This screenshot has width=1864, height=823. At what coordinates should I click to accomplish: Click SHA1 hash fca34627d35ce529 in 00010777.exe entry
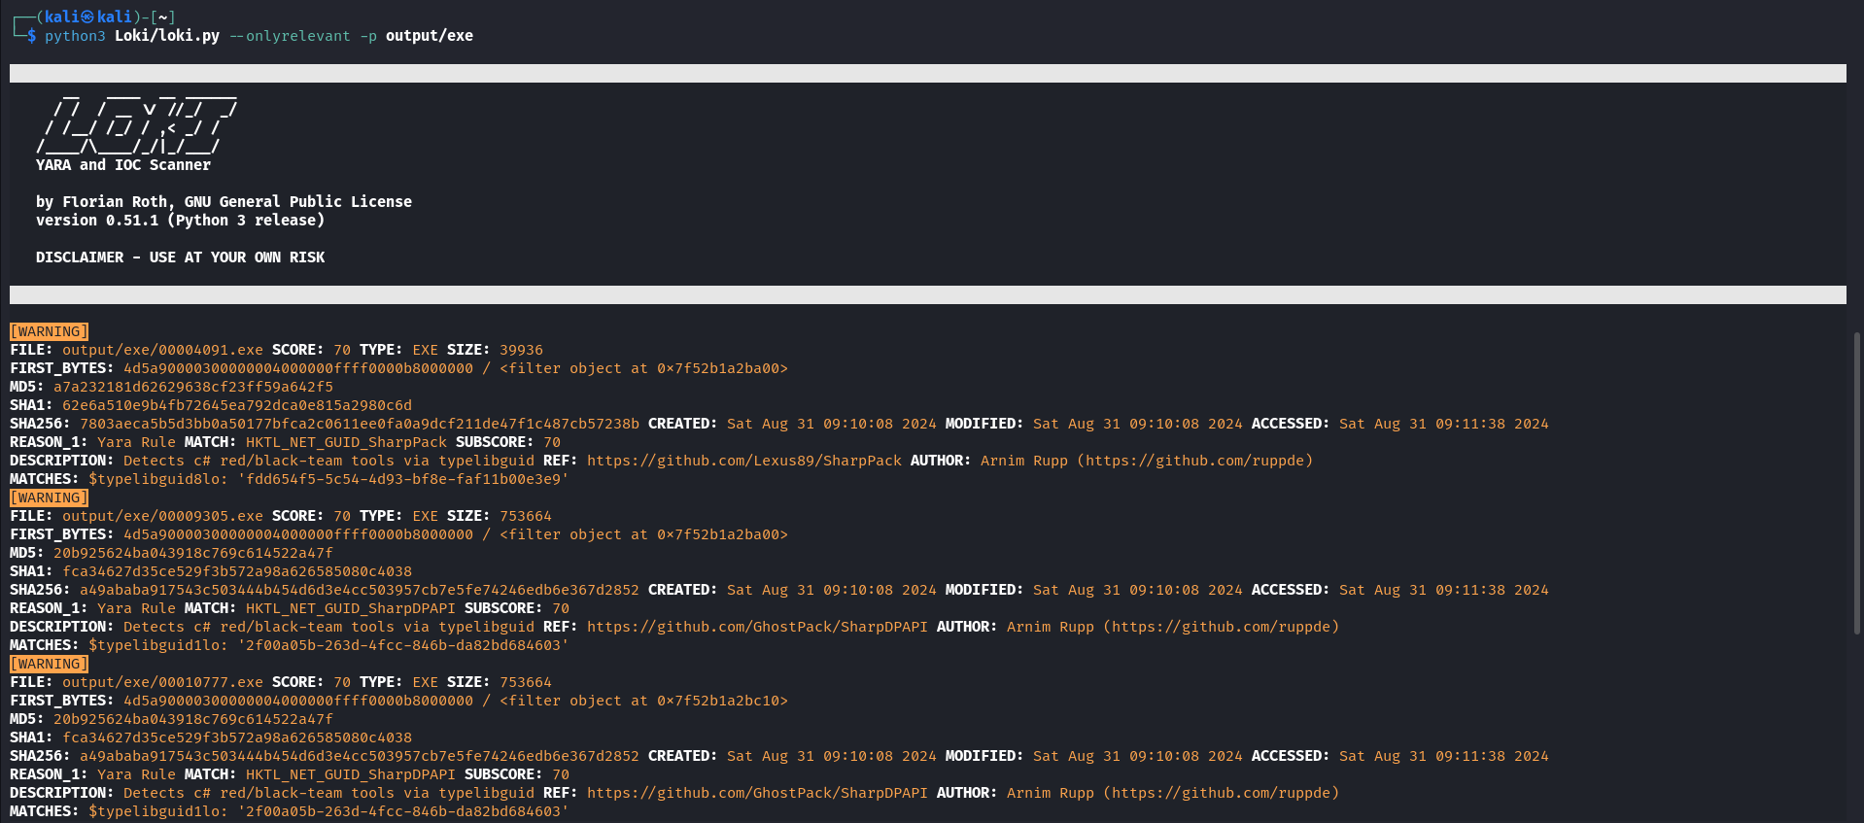click(237, 737)
